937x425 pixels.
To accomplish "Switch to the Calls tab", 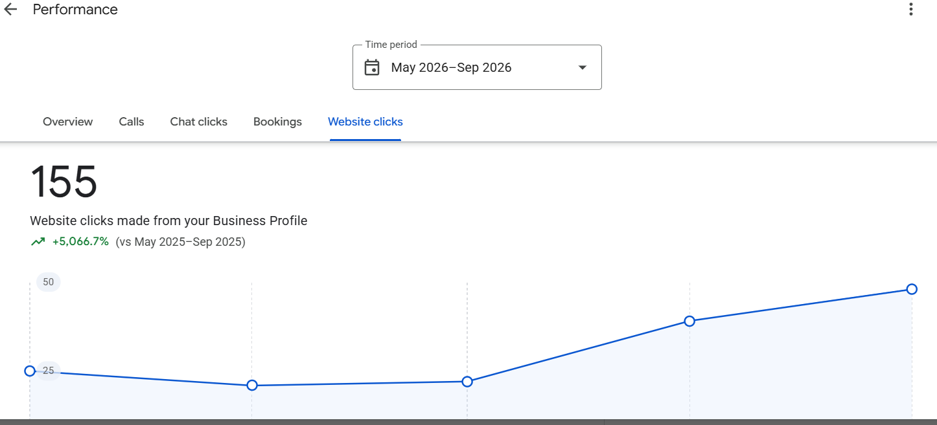I will (x=132, y=122).
